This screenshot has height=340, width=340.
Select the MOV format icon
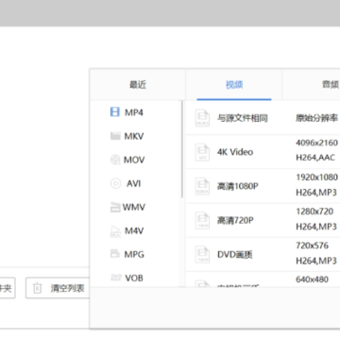[x=115, y=160]
